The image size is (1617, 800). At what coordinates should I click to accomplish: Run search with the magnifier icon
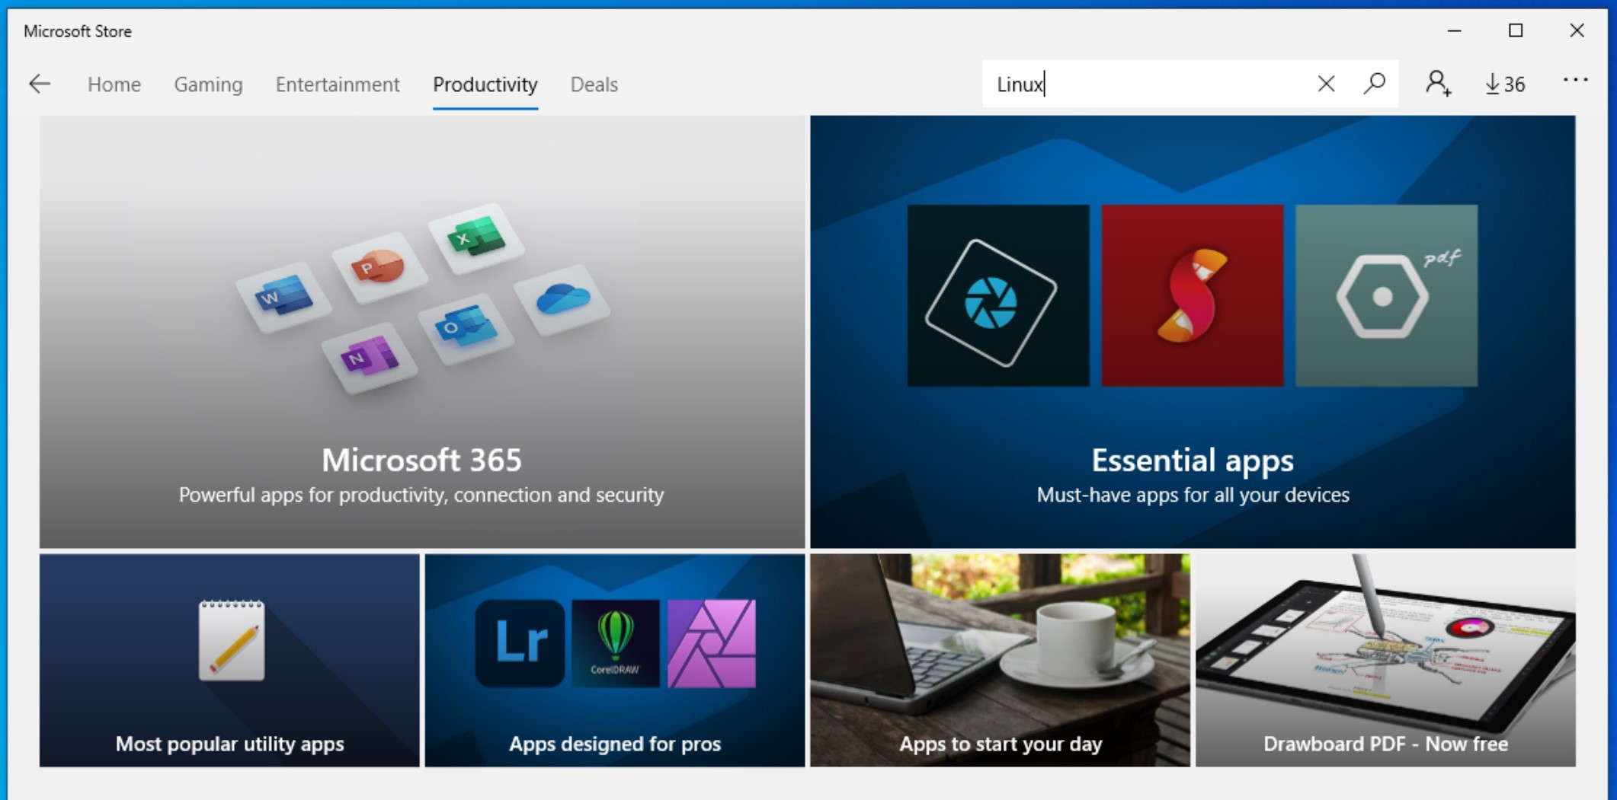[1374, 84]
